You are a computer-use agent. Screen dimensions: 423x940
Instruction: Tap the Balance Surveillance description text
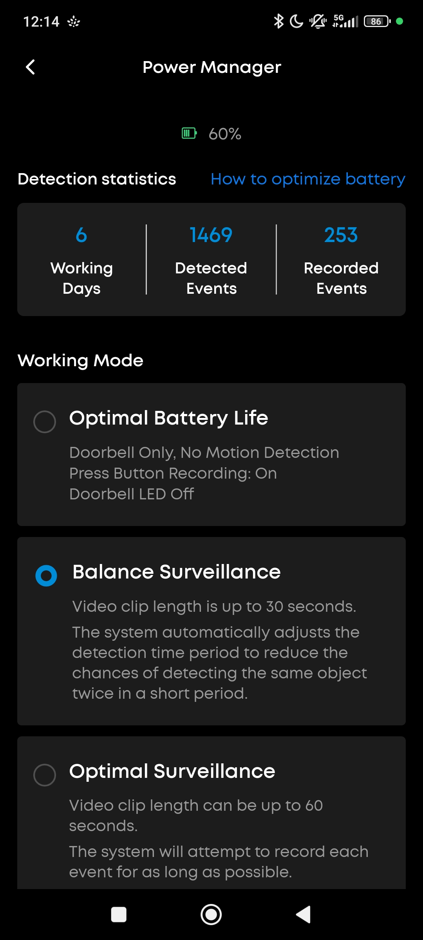219,650
